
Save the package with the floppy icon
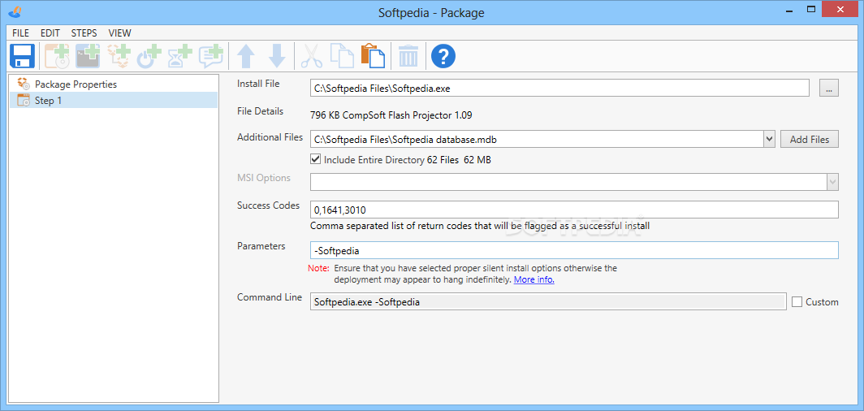(x=22, y=56)
